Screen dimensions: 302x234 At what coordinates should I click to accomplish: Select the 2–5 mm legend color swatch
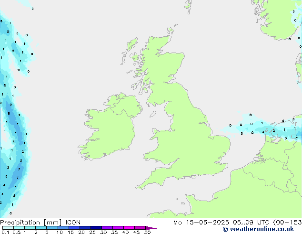(x=41, y=228)
